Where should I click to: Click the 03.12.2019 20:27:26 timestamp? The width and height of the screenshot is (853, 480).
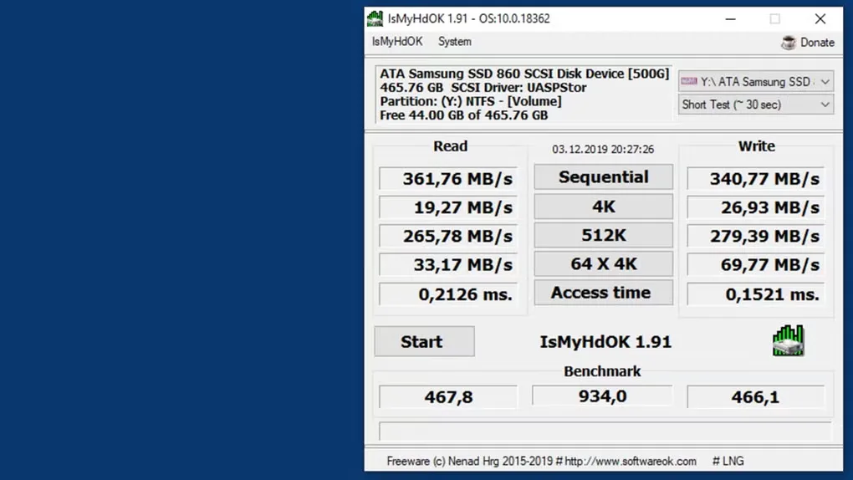pos(603,149)
